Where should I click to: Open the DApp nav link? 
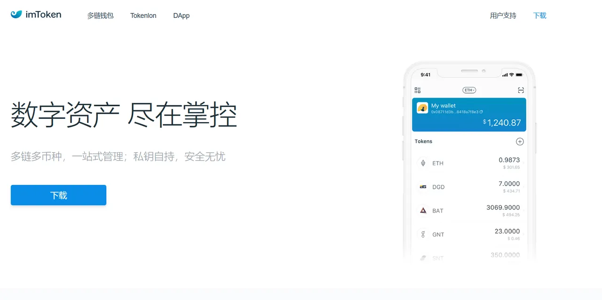(182, 15)
